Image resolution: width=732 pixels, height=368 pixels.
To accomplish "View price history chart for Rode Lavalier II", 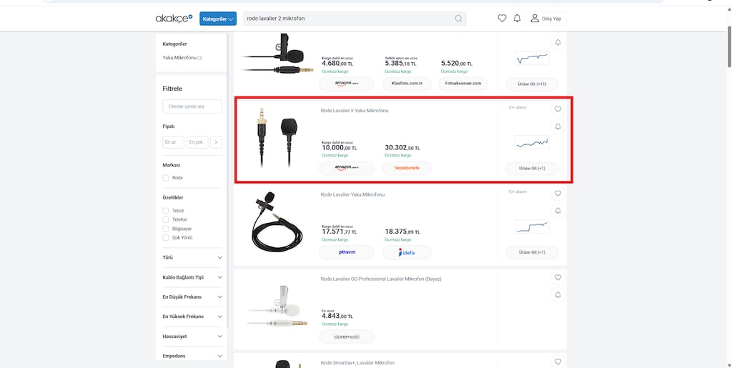I will 532,141.
